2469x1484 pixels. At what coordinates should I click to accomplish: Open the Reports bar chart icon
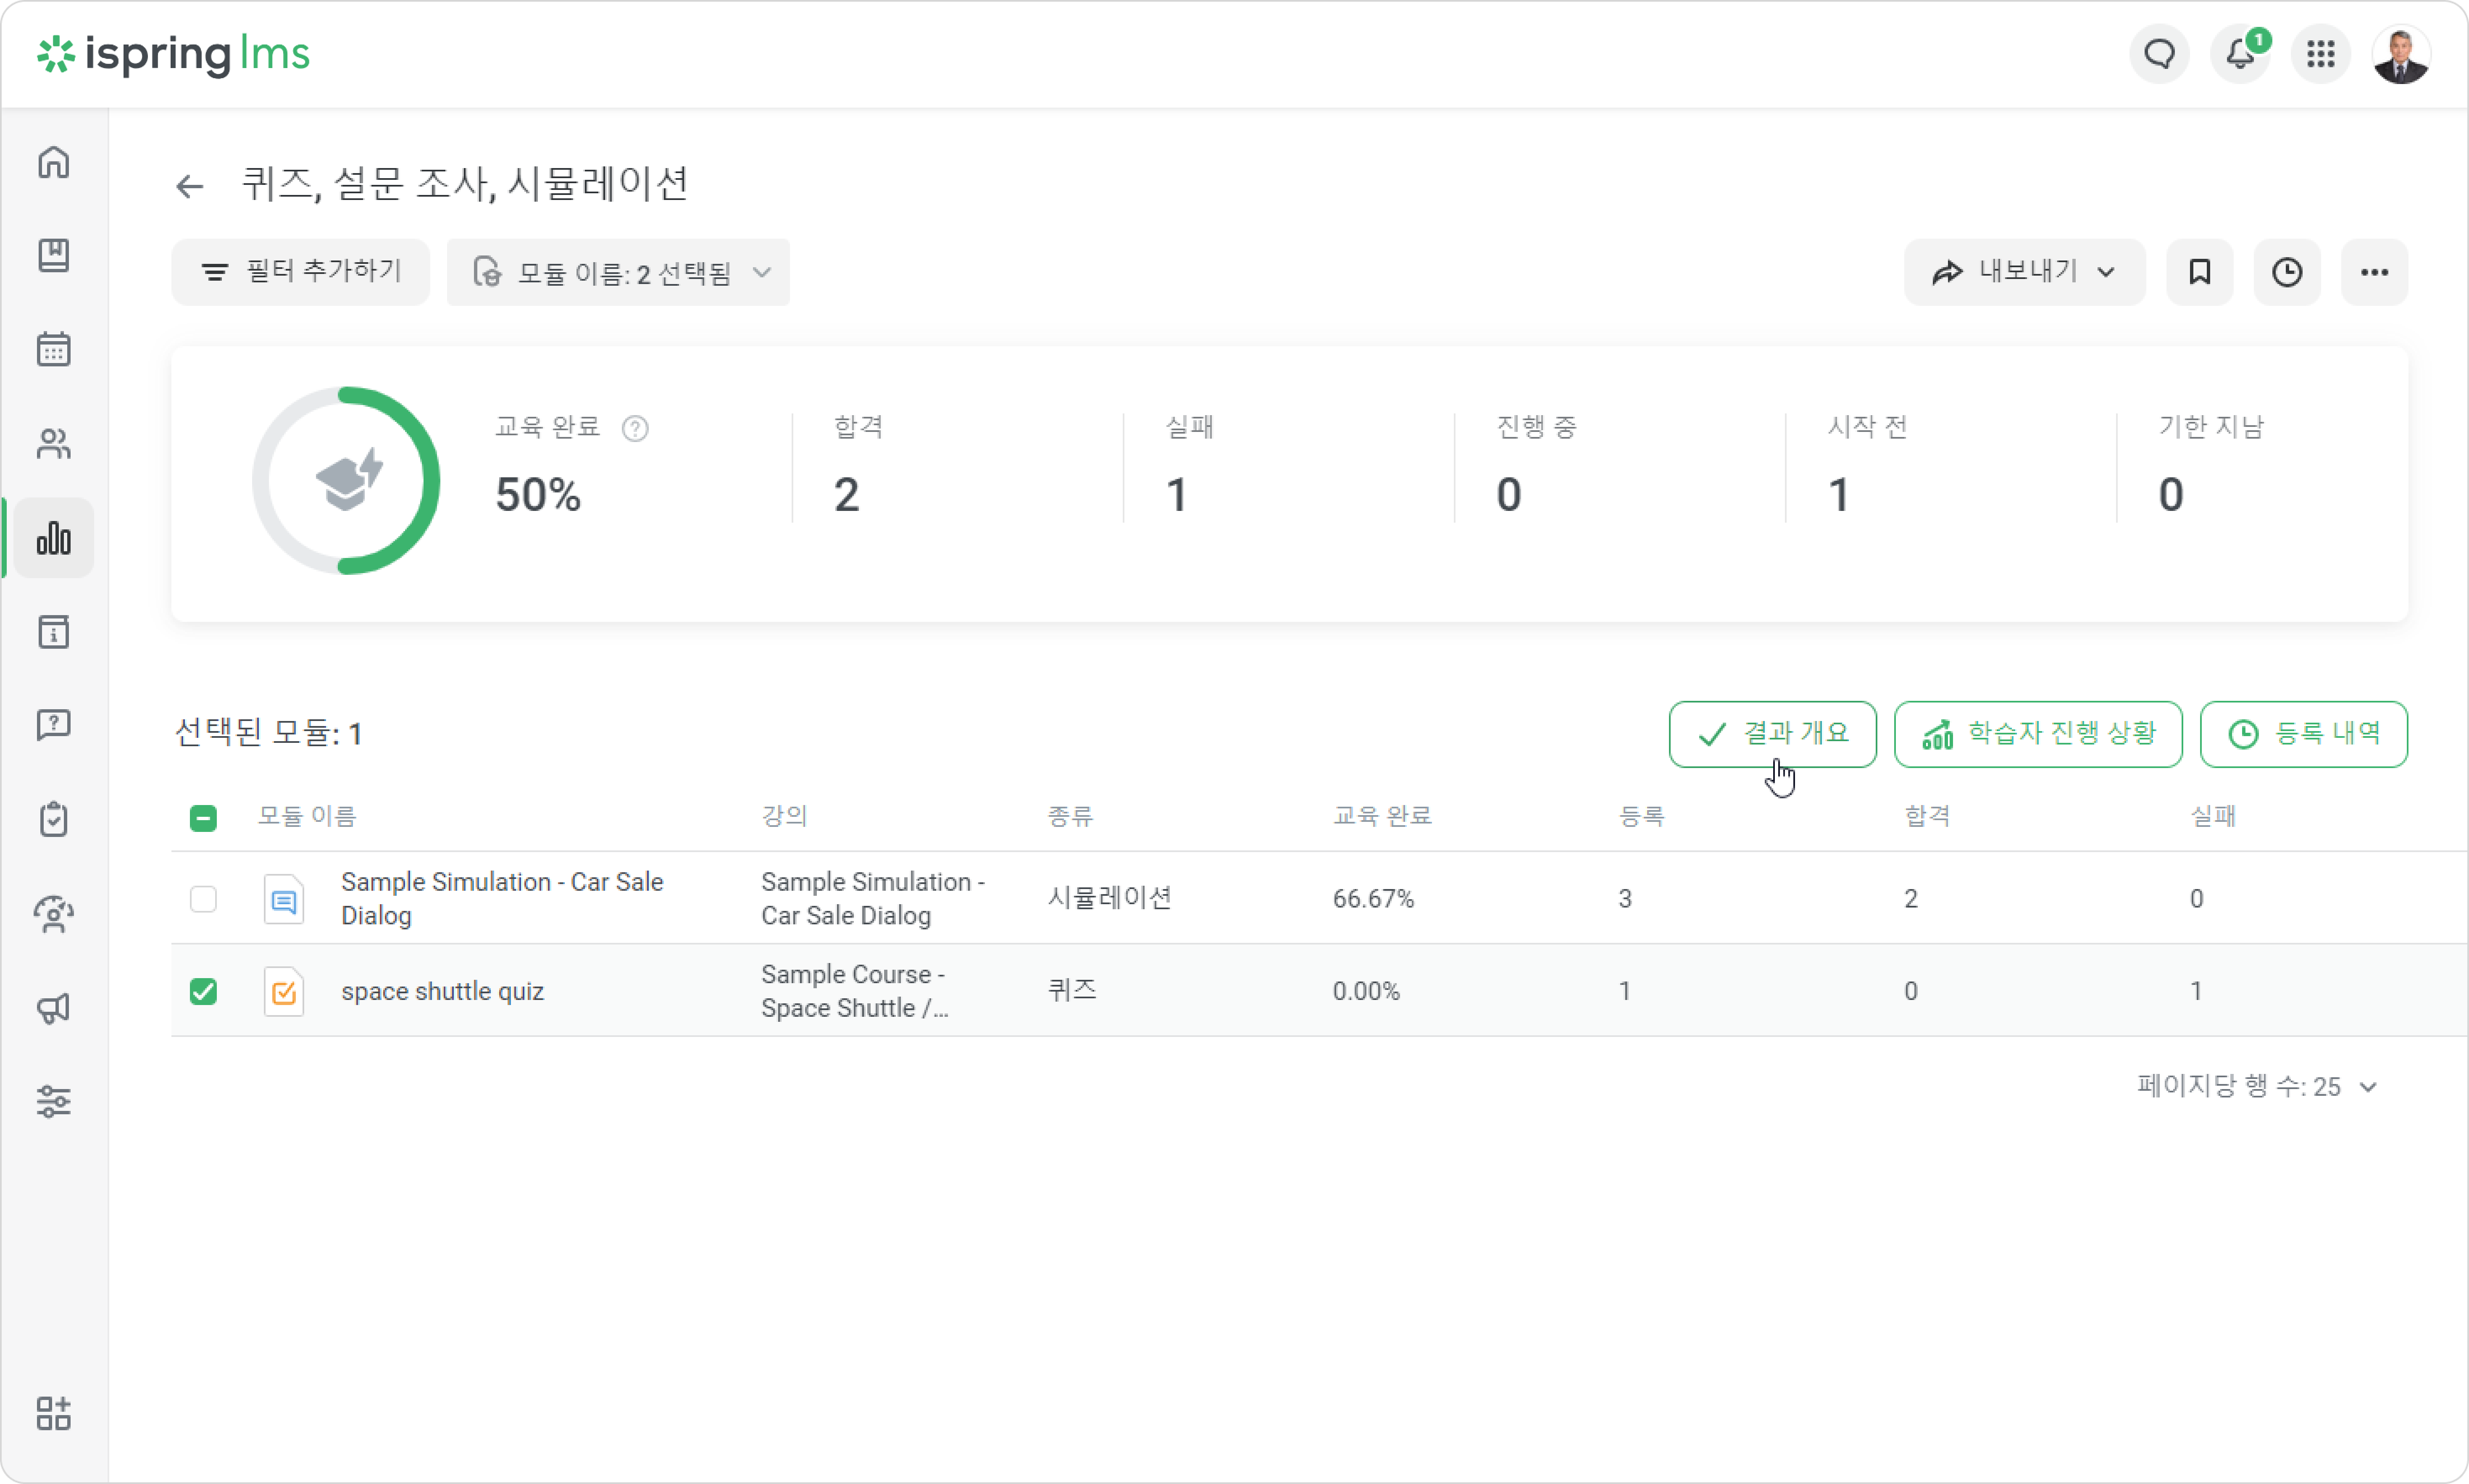(54, 538)
